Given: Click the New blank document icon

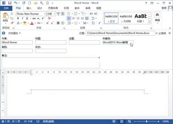Looking at the screenshot, I should pos(30,3).
